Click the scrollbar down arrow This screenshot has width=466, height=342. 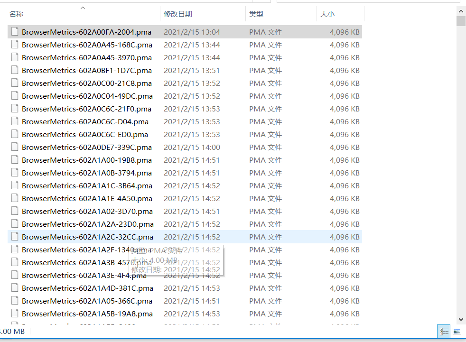[461, 319]
